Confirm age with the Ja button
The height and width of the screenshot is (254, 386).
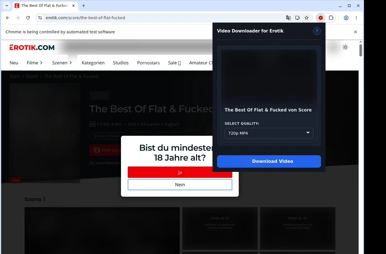180,172
